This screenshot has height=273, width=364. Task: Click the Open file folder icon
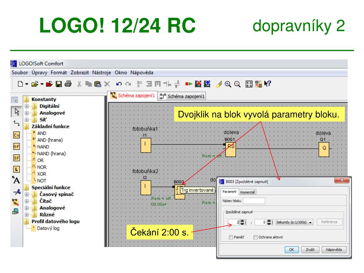(x=35, y=84)
